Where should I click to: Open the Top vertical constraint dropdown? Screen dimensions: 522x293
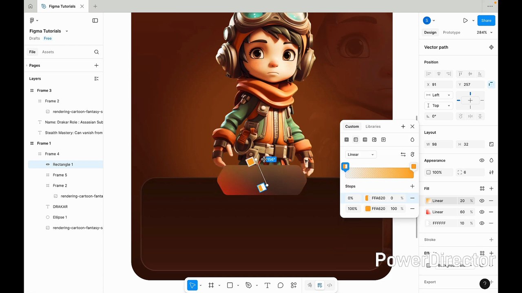[x=438, y=105]
